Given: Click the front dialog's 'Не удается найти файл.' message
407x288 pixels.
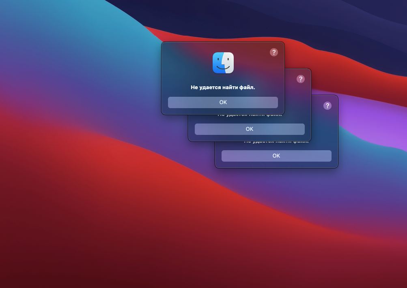Looking at the screenshot, I should [x=223, y=87].
